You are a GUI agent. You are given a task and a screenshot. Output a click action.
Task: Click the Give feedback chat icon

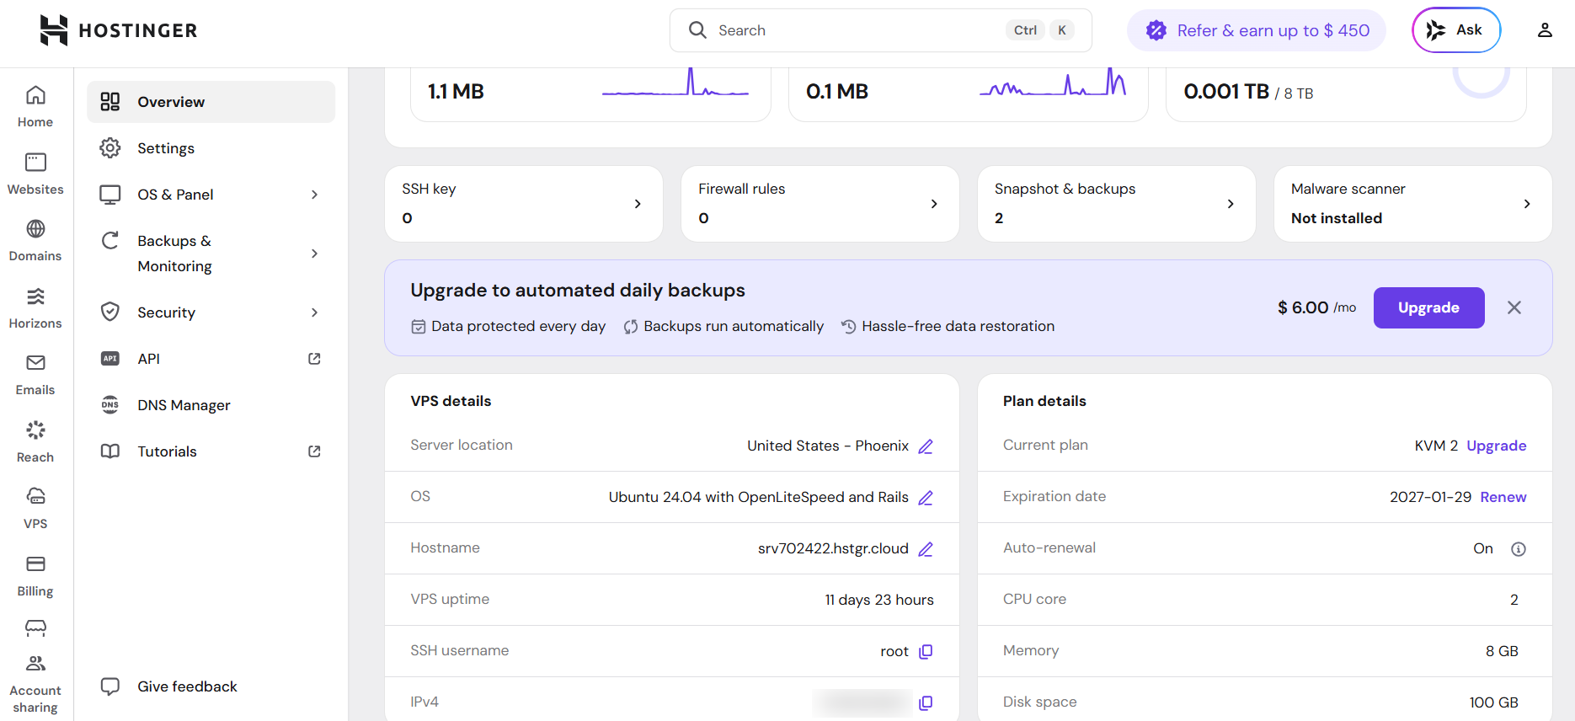(x=110, y=686)
